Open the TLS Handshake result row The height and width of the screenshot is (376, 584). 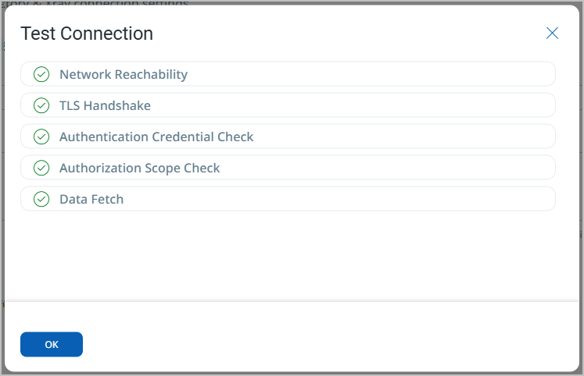click(x=288, y=105)
